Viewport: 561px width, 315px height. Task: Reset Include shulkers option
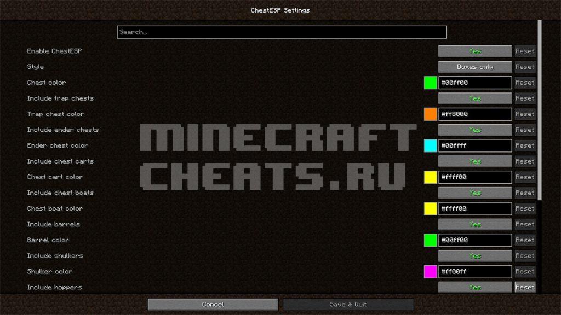click(x=525, y=256)
